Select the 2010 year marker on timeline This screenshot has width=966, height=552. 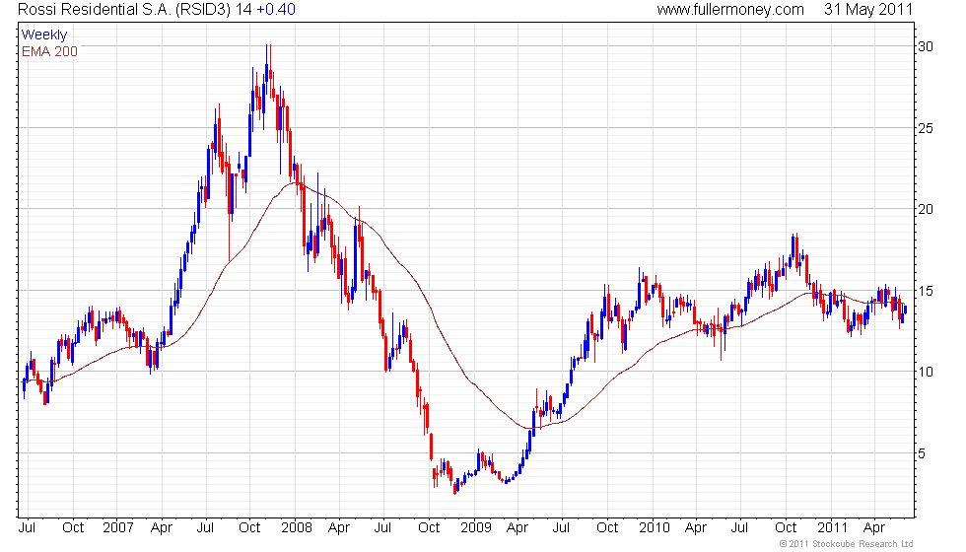click(x=654, y=528)
